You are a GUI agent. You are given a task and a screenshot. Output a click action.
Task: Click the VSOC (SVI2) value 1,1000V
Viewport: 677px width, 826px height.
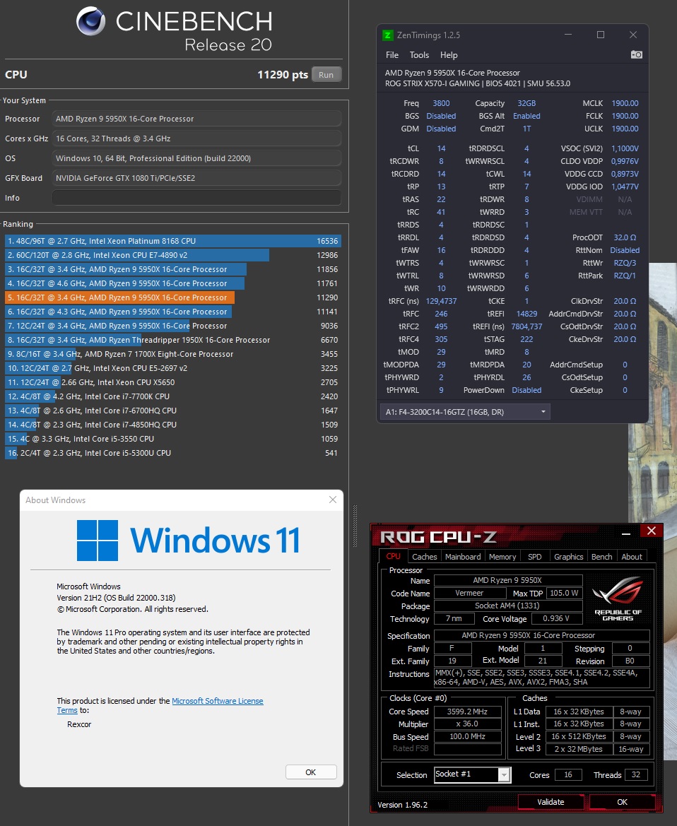pos(625,148)
